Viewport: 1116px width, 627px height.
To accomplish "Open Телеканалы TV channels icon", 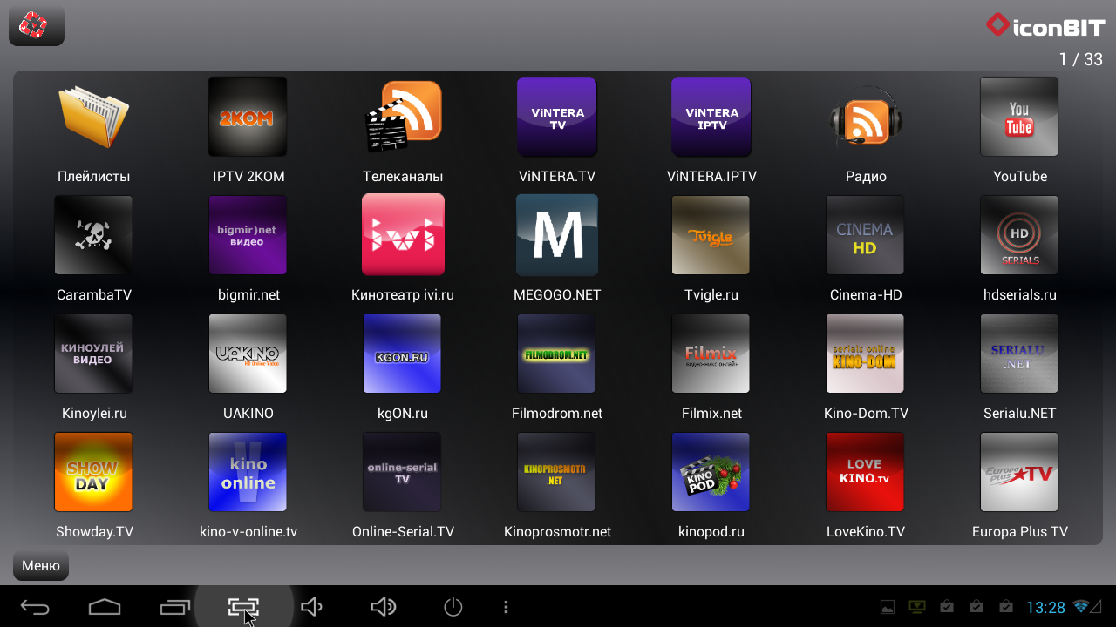I will [402, 117].
